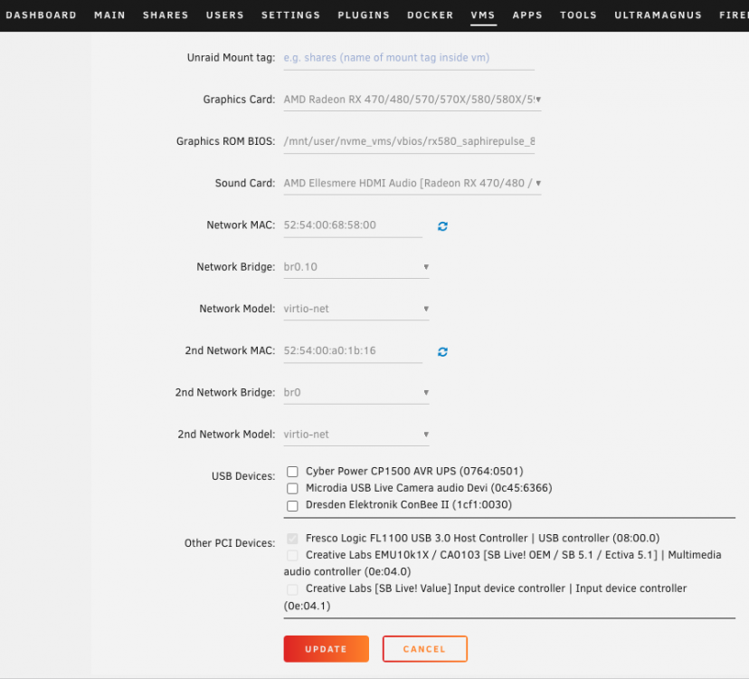This screenshot has height=679, width=749.
Task: Click the 2nd Network MAC field
Action: tap(353, 350)
